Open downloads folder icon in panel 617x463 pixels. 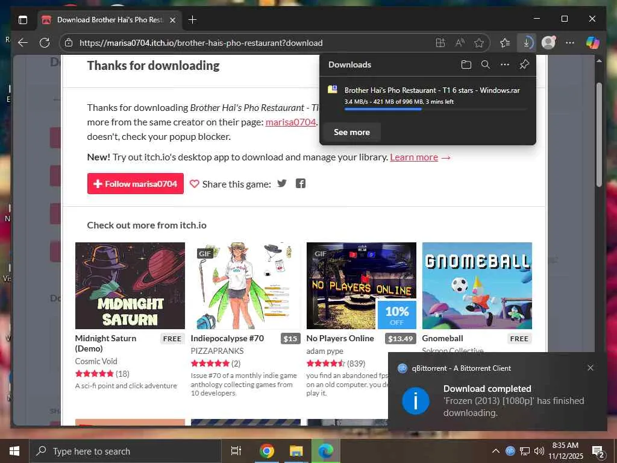(x=466, y=65)
